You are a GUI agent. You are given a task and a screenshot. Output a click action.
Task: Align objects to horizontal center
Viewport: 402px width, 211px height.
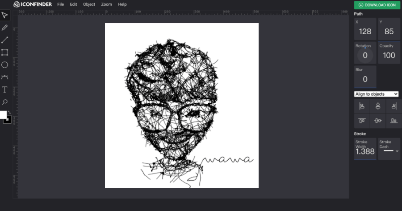pyautogui.click(x=377, y=106)
